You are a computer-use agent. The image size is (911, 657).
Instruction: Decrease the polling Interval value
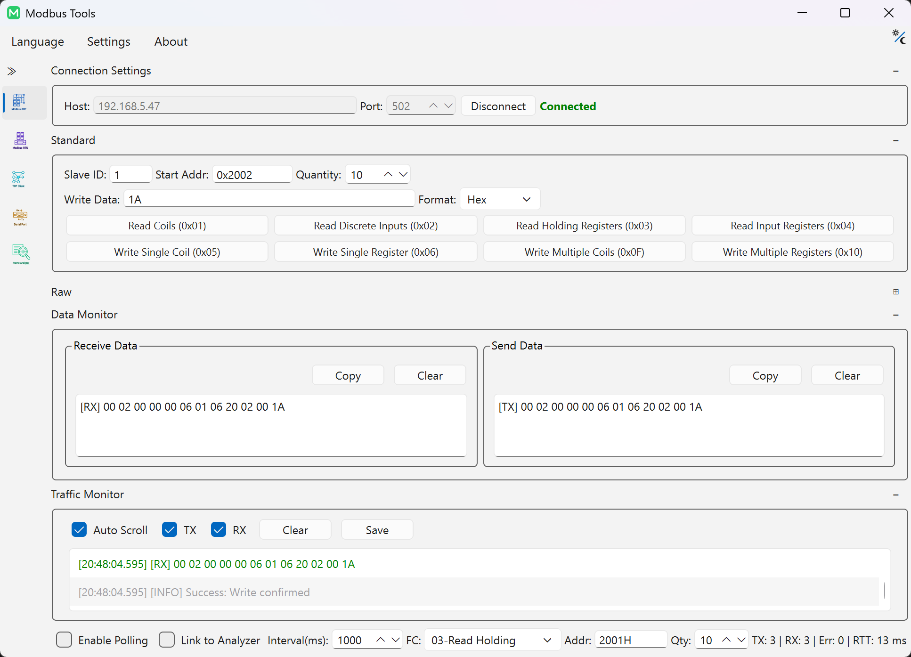(395, 640)
